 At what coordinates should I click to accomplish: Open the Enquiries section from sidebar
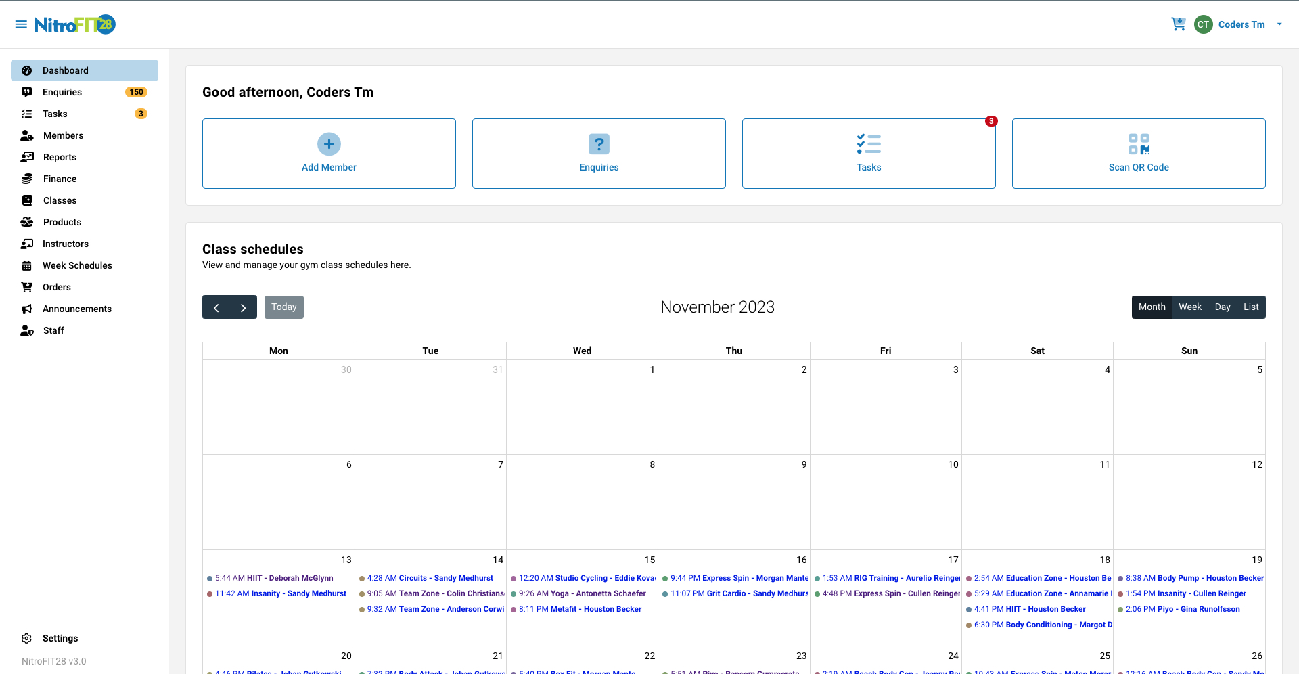(62, 92)
